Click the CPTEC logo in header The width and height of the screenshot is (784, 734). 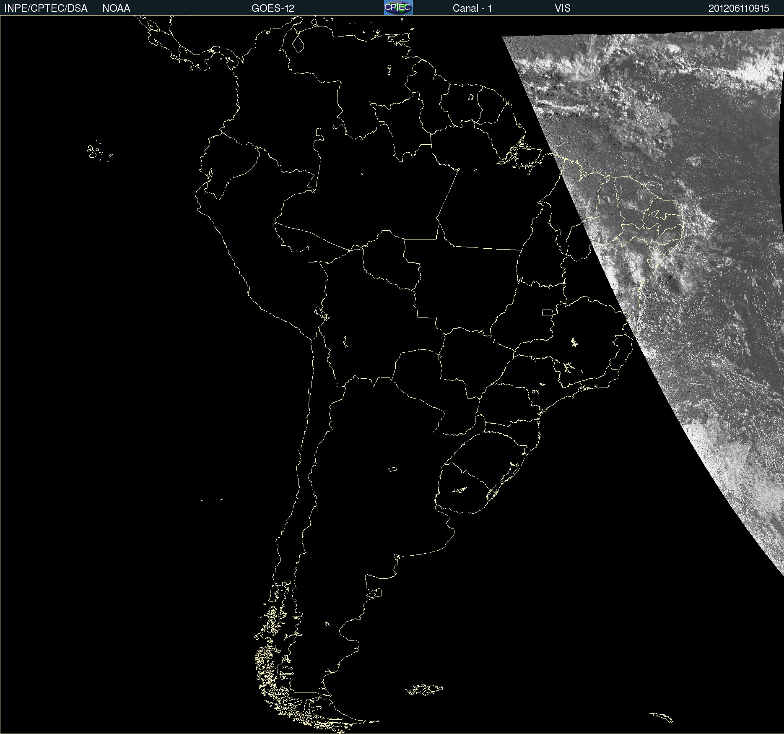tap(398, 8)
